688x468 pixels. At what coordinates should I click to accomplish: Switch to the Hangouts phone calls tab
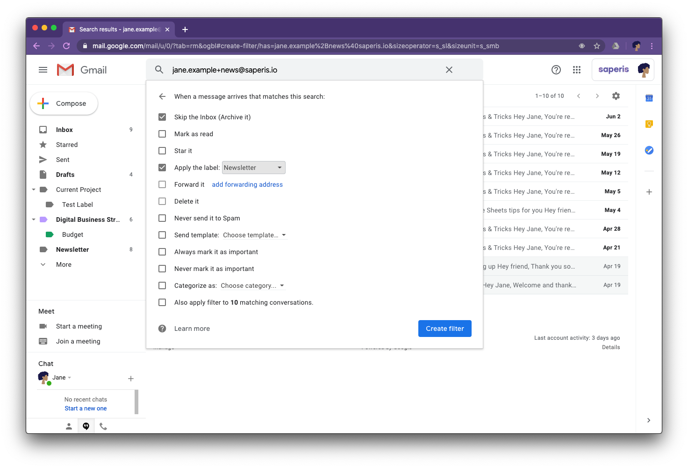click(103, 426)
